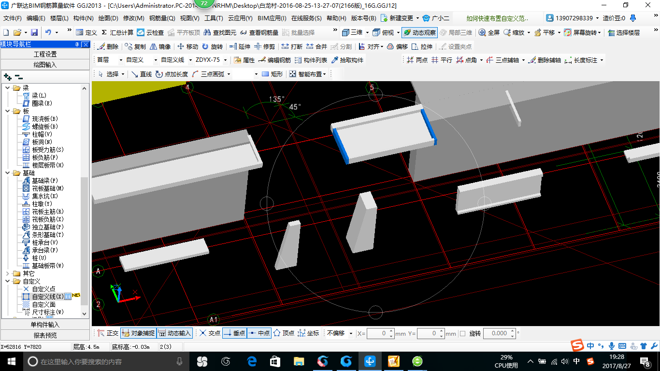Image resolution: width=660 pixels, height=371 pixels.
Task: Click the 新建变更 button
Action: point(398,18)
